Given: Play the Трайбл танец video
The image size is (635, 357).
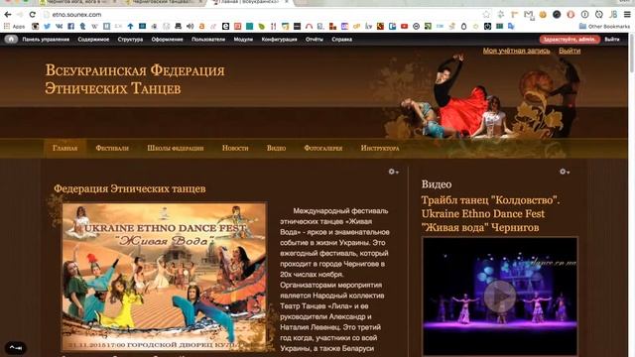Looking at the screenshot, I should pyautogui.click(x=500, y=297).
